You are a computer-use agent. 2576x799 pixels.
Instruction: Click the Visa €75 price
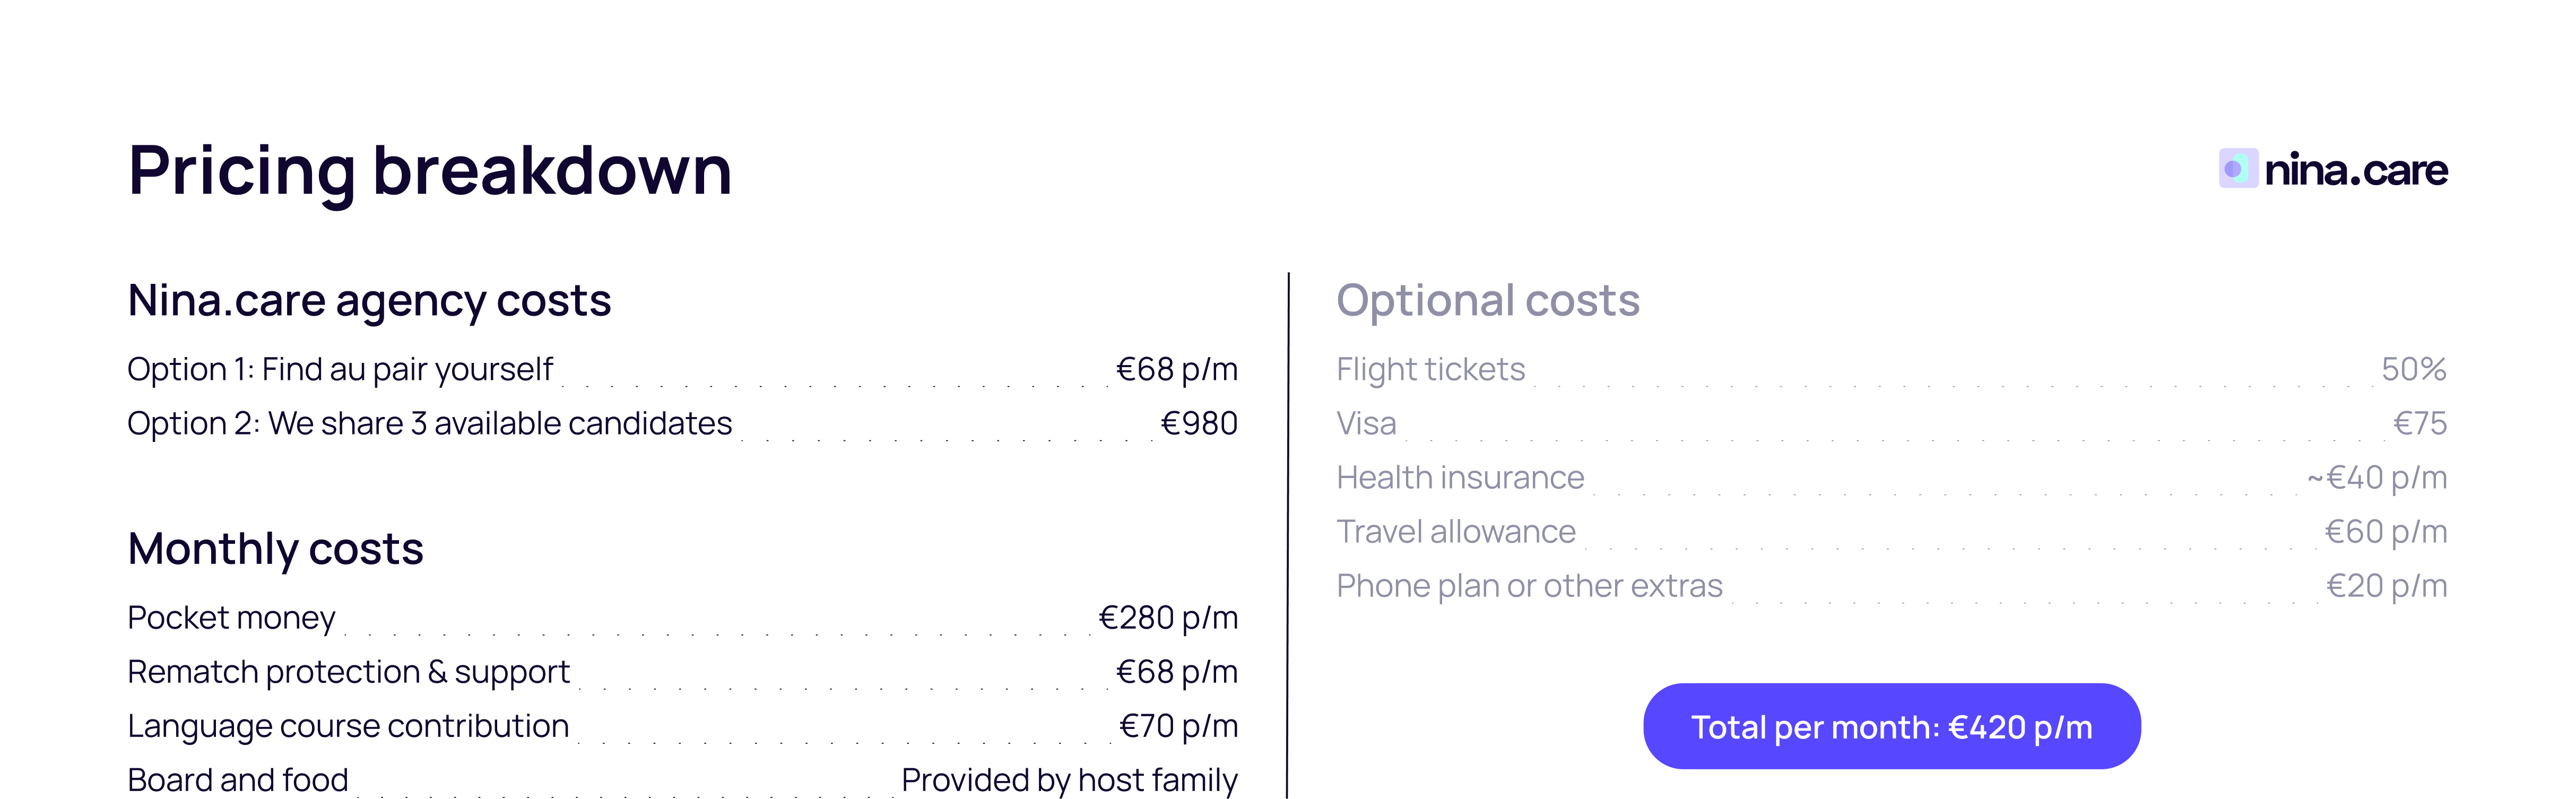pyautogui.click(x=2419, y=424)
